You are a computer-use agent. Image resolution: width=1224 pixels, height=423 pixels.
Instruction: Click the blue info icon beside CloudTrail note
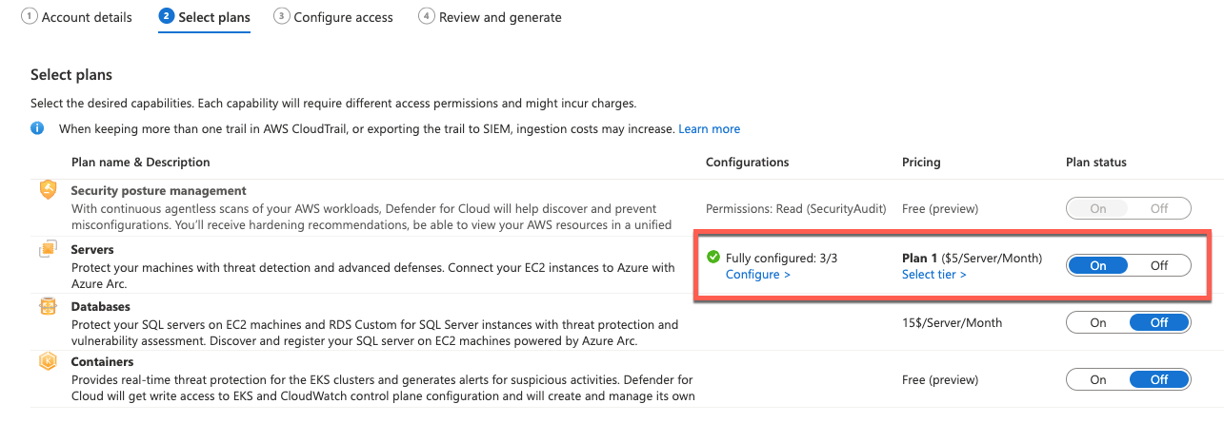click(37, 128)
